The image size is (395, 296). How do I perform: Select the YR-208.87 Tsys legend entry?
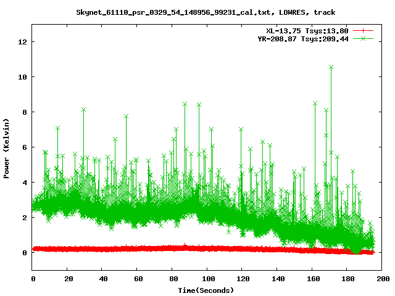(x=303, y=38)
